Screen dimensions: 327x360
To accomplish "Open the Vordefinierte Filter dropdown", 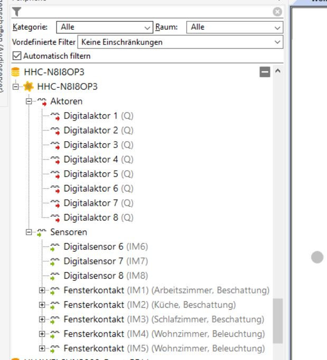I will [180, 42].
